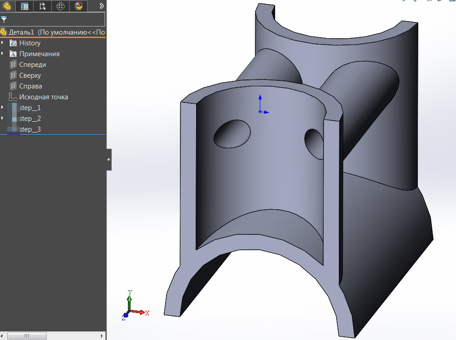
Task: Open the FeatureManager design tree tab
Action: [x=6, y=6]
